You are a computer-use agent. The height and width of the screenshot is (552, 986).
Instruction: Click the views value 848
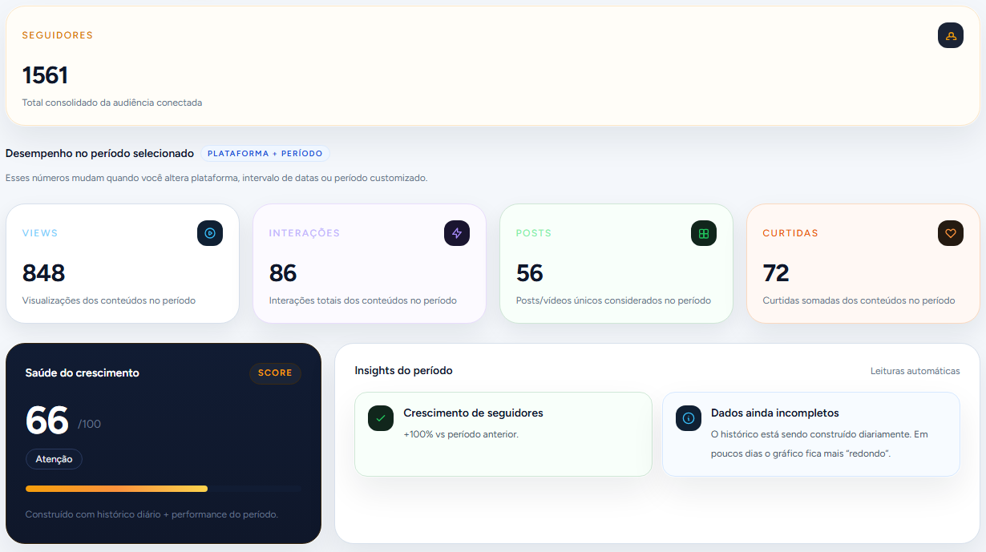click(43, 273)
